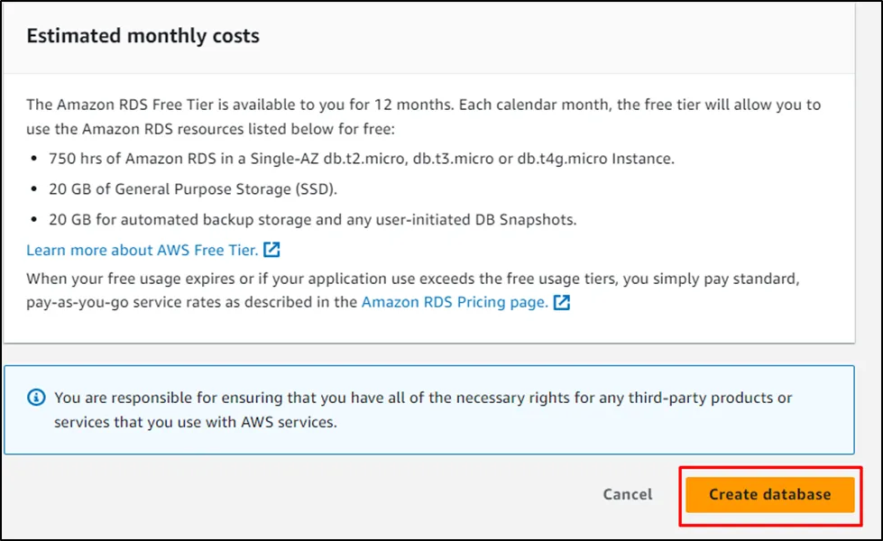
Task: Click the external link icon after AWS Free Tier
Action: [x=272, y=250]
